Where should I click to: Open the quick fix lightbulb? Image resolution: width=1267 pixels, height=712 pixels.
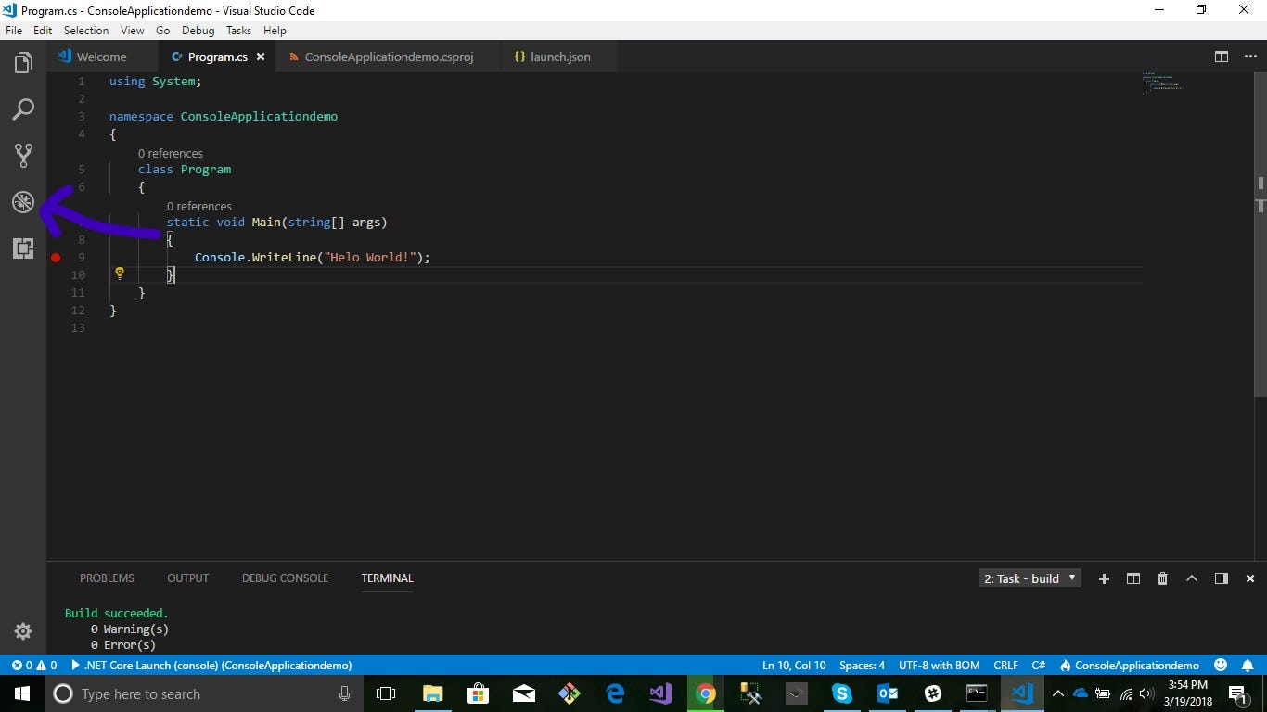coord(119,273)
